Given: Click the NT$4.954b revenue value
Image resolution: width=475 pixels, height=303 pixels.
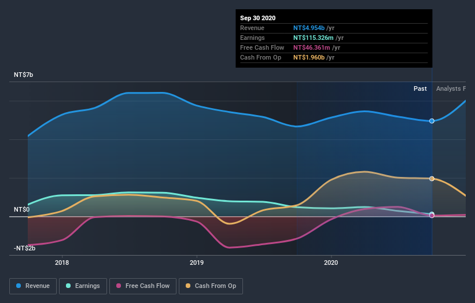Looking at the screenshot, I should 309,28.
